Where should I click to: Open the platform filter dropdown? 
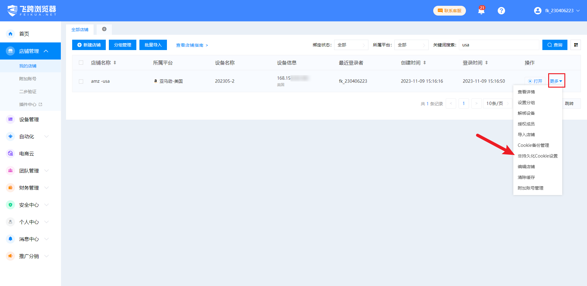point(411,45)
